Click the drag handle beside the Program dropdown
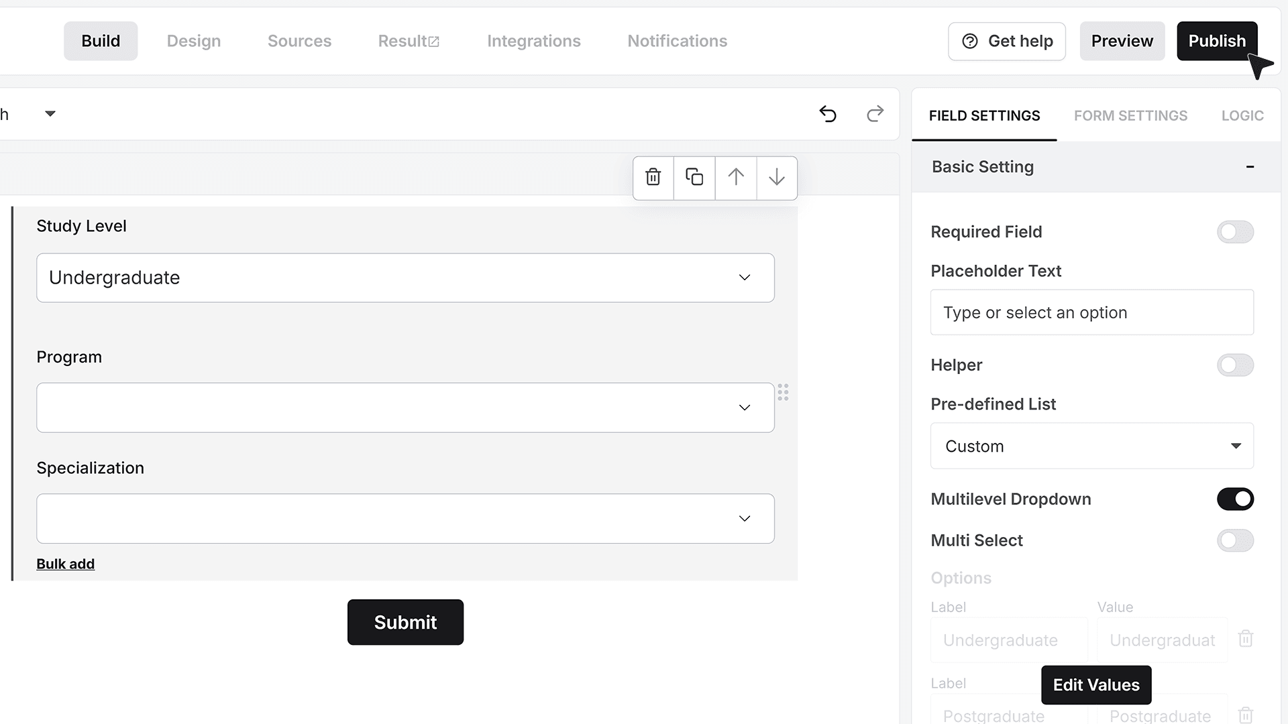Screen dimensions: 1288x724 [783, 392]
